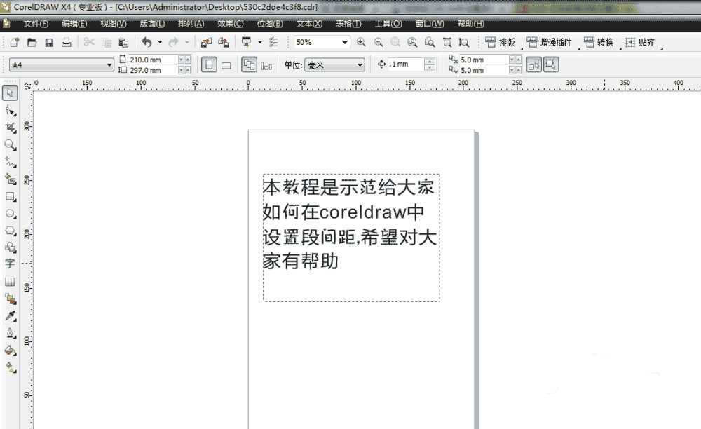Select the Eyedropper tool
This screenshot has height=429, width=701.
(x=10, y=315)
